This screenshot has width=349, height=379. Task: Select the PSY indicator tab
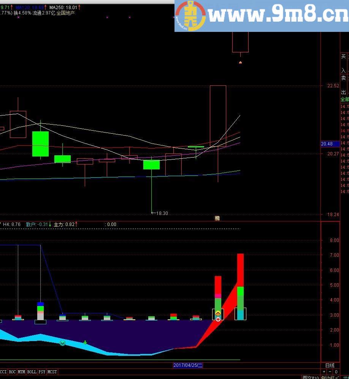42,372
